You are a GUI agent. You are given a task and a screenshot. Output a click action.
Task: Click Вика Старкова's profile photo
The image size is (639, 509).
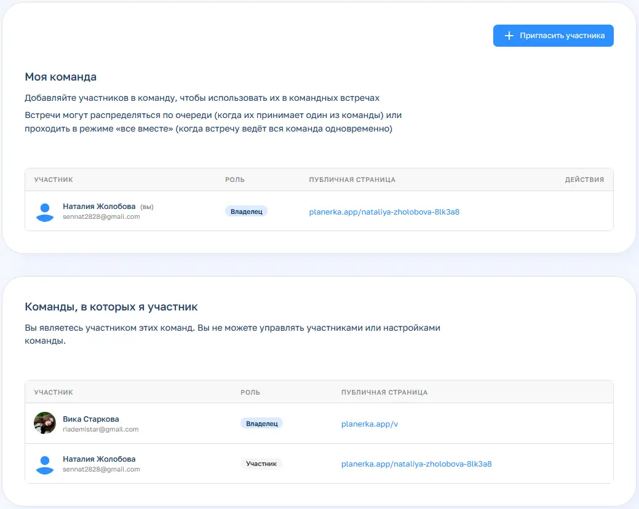click(x=44, y=424)
